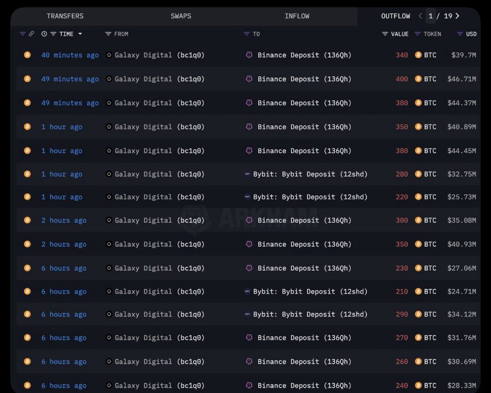Select the OUTFLOW tab
The width and height of the screenshot is (491, 393).
tap(396, 16)
